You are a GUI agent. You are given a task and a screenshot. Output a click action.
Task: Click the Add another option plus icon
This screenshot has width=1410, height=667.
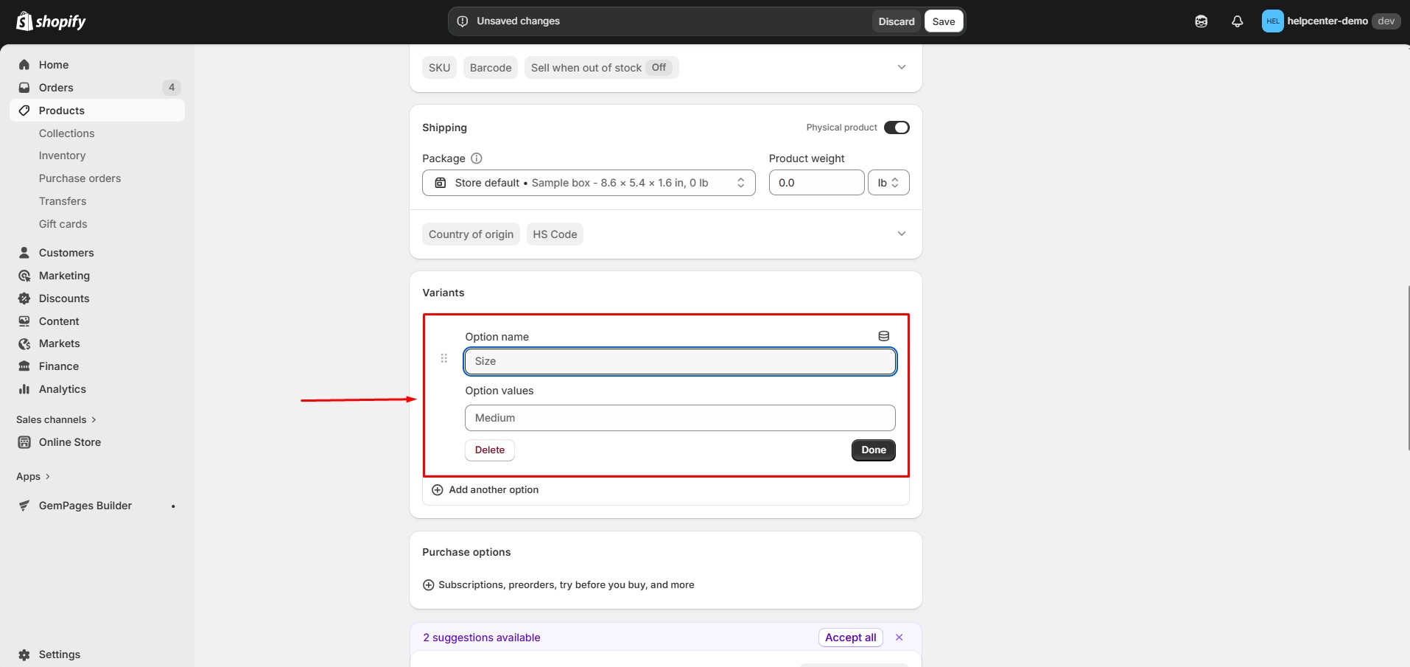[438, 489]
